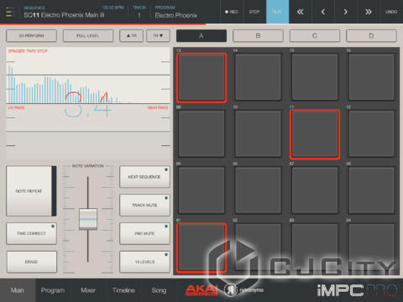Viewport: 403px width, 302px height.
Task: Switch to pad bank C
Action: pos(315,36)
